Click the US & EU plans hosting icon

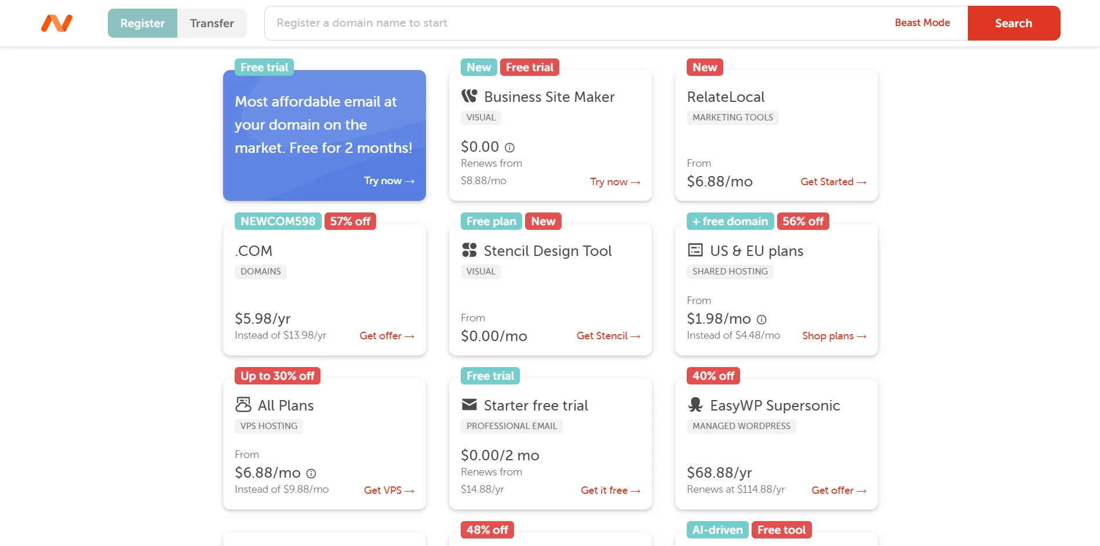coord(695,250)
